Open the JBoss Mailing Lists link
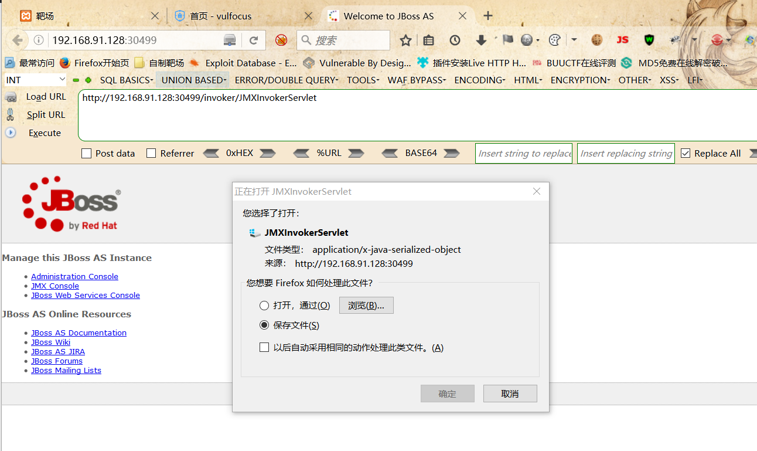 coord(66,370)
